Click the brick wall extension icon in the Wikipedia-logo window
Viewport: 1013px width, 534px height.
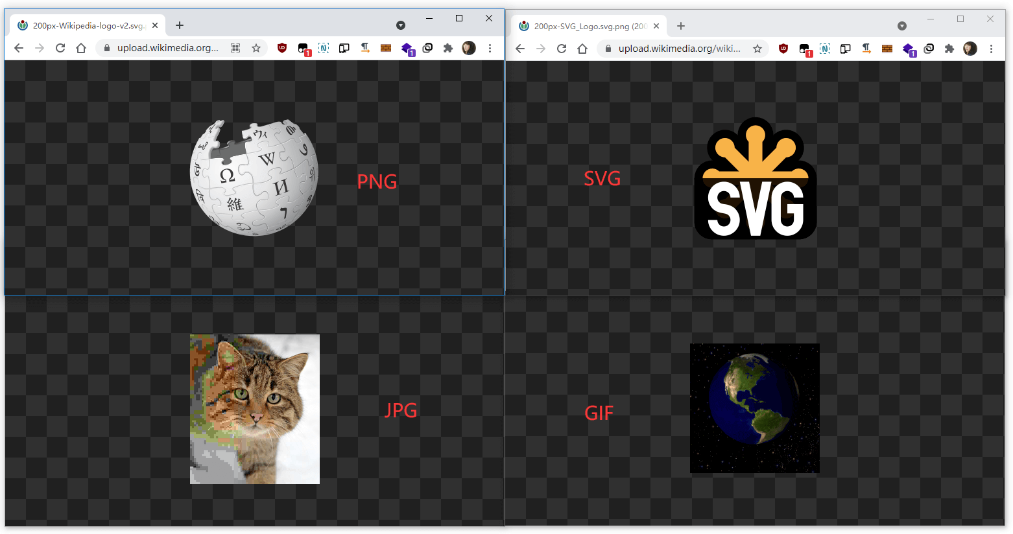386,48
